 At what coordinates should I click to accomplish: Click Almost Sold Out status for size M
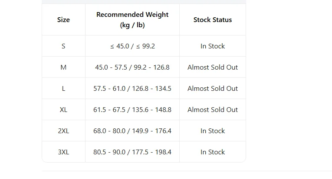[213, 67]
